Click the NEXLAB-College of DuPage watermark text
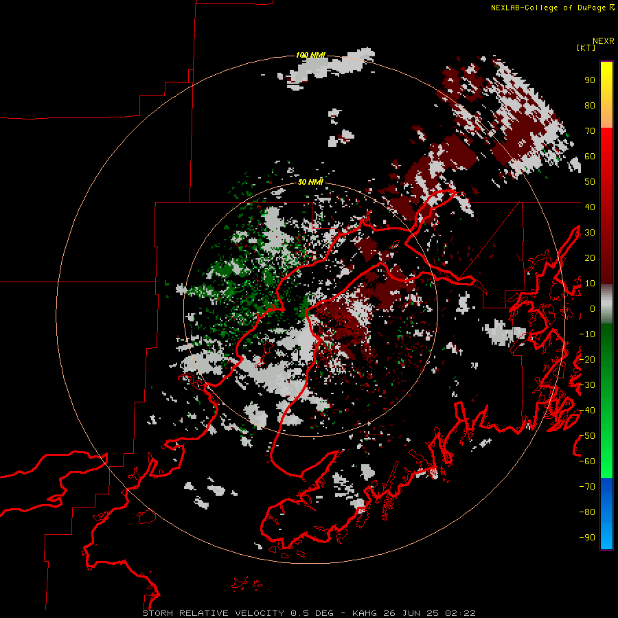Screen dimensions: 618x618 click(x=552, y=8)
